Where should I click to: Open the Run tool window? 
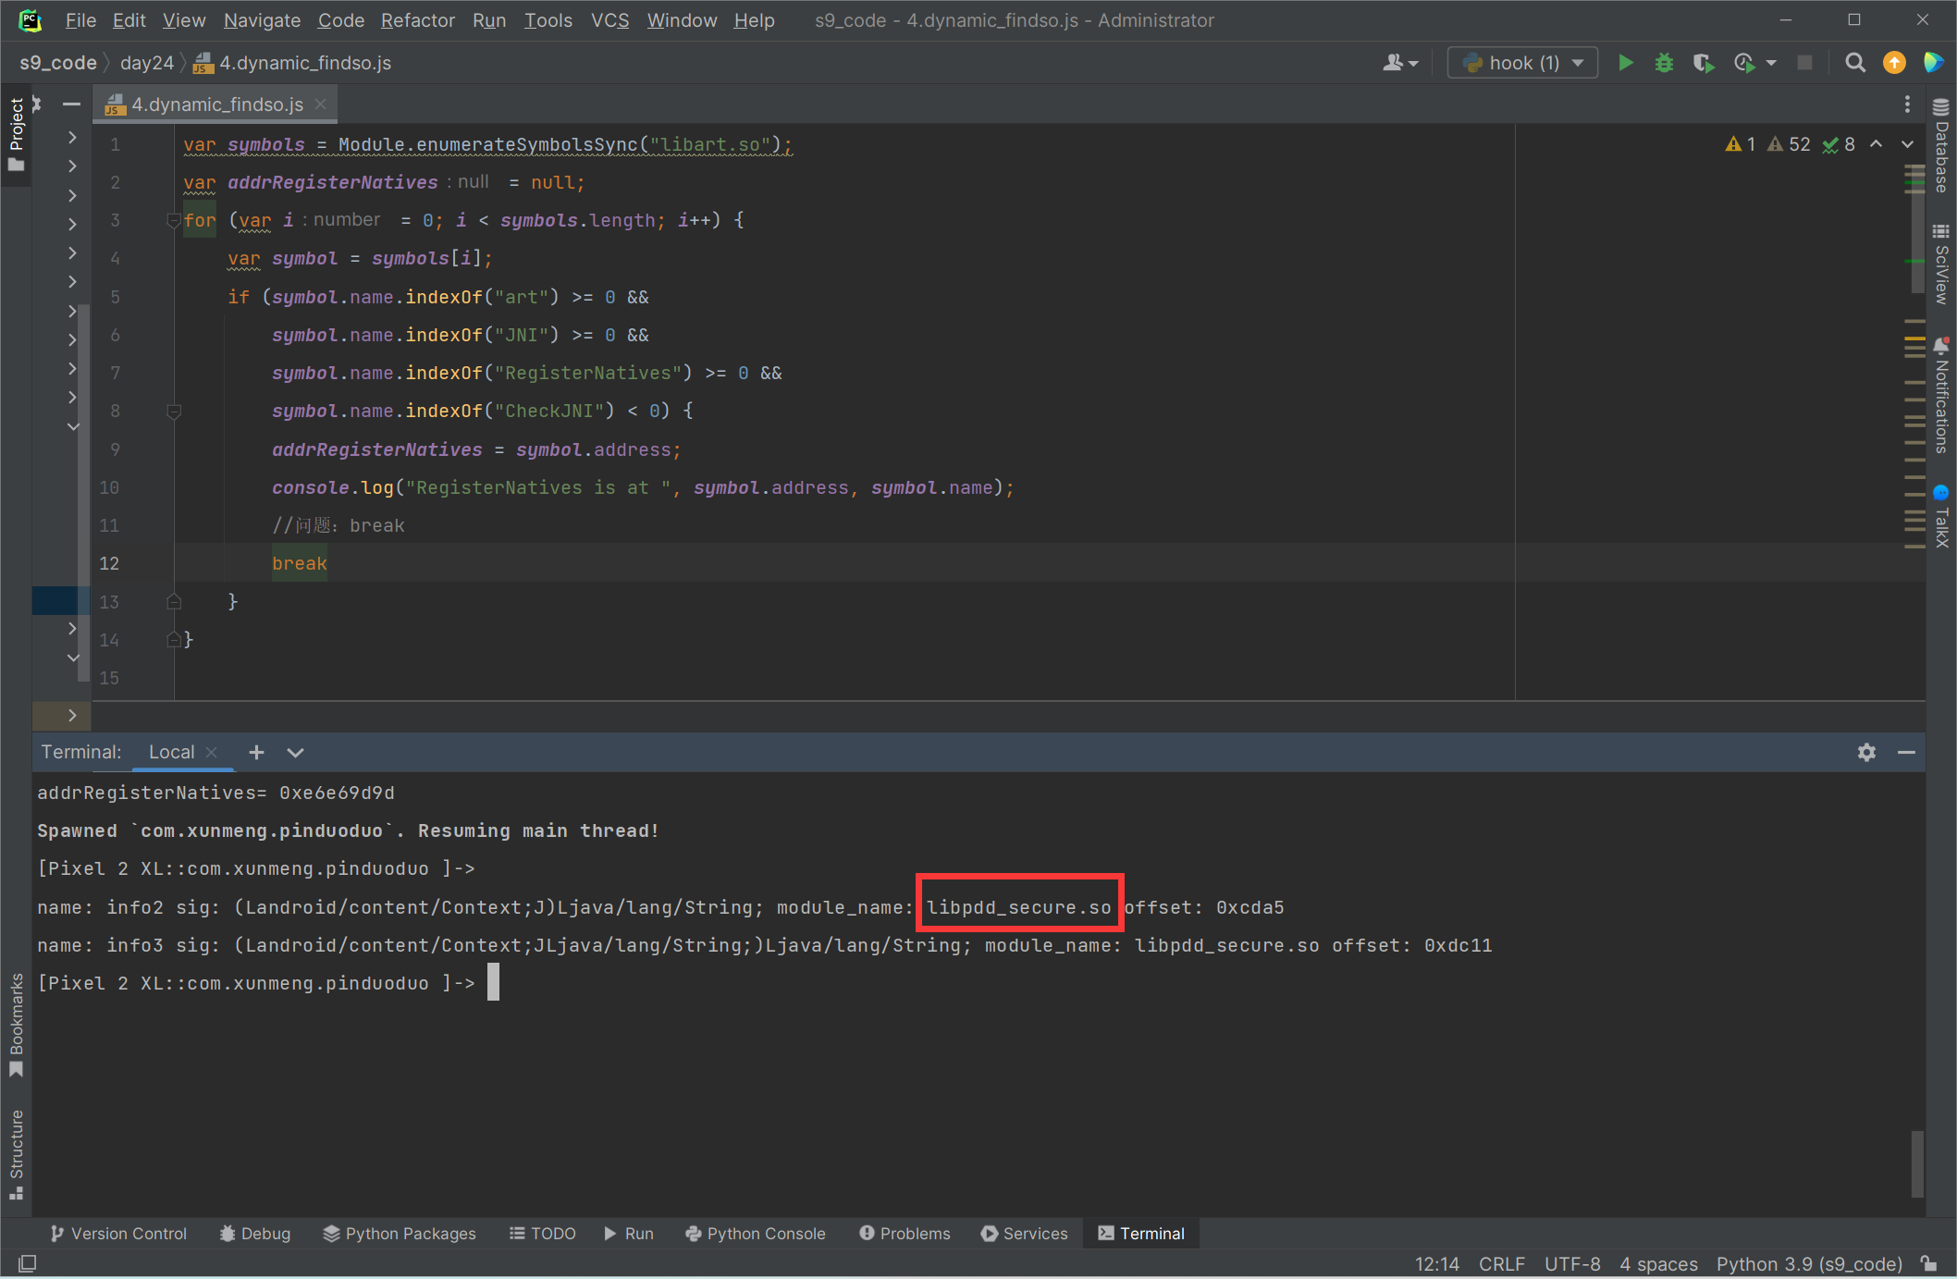point(629,1234)
